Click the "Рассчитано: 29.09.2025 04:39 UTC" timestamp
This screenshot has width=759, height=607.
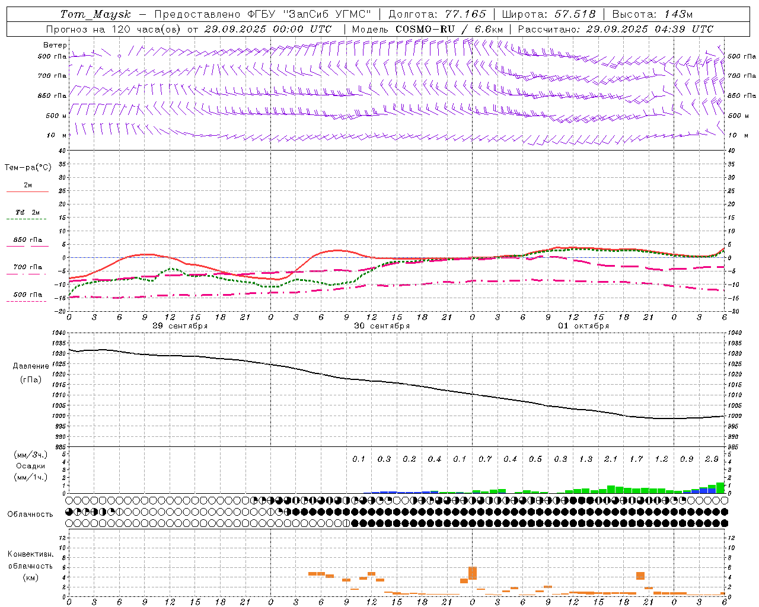pos(616,29)
